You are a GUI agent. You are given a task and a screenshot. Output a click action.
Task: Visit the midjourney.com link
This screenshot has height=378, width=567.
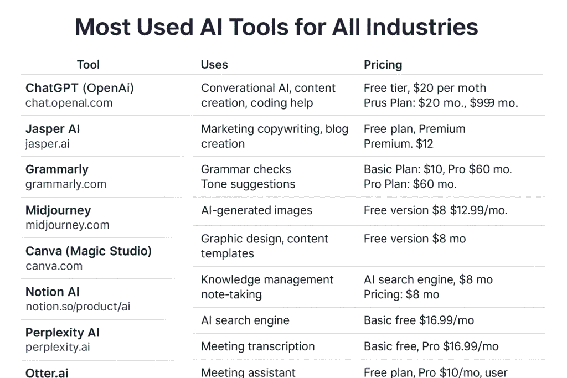point(68,225)
